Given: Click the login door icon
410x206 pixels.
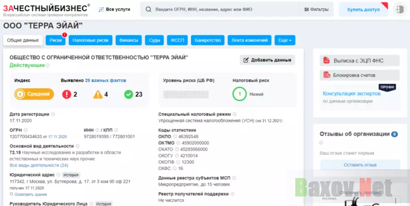Looking at the screenshot, I should (x=399, y=9).
